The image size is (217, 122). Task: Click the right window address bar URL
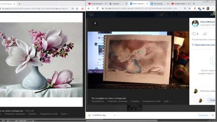[141, 8]
